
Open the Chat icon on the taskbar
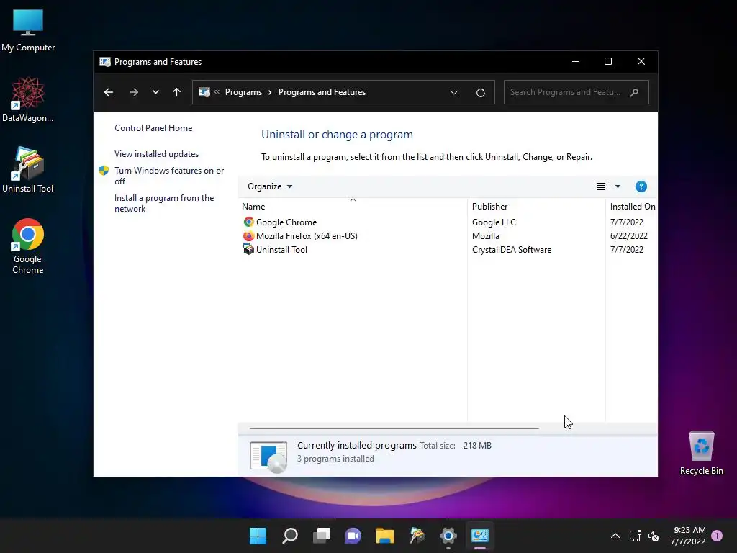353,536
